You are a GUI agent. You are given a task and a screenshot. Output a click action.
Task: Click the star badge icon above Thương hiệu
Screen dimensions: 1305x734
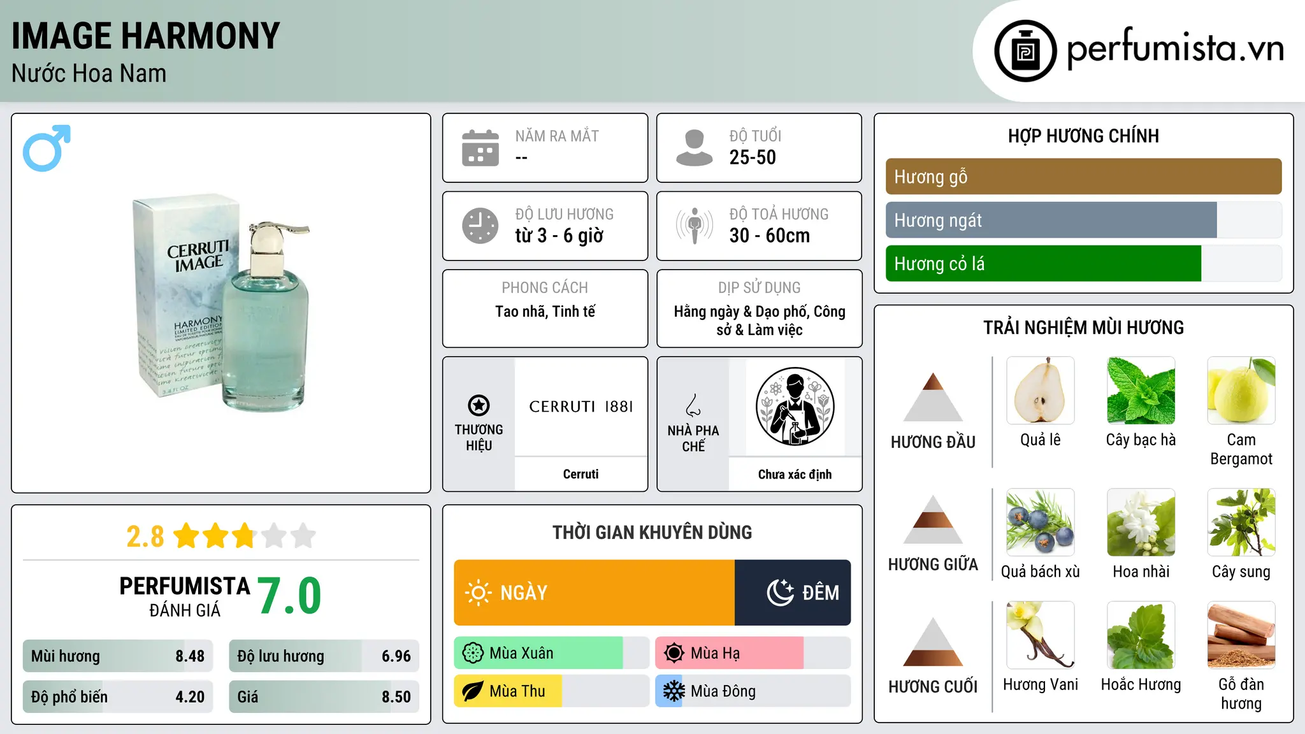click(479, 405)
